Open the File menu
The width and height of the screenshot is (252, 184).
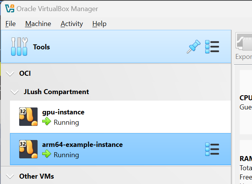click(x=11, y=24)
